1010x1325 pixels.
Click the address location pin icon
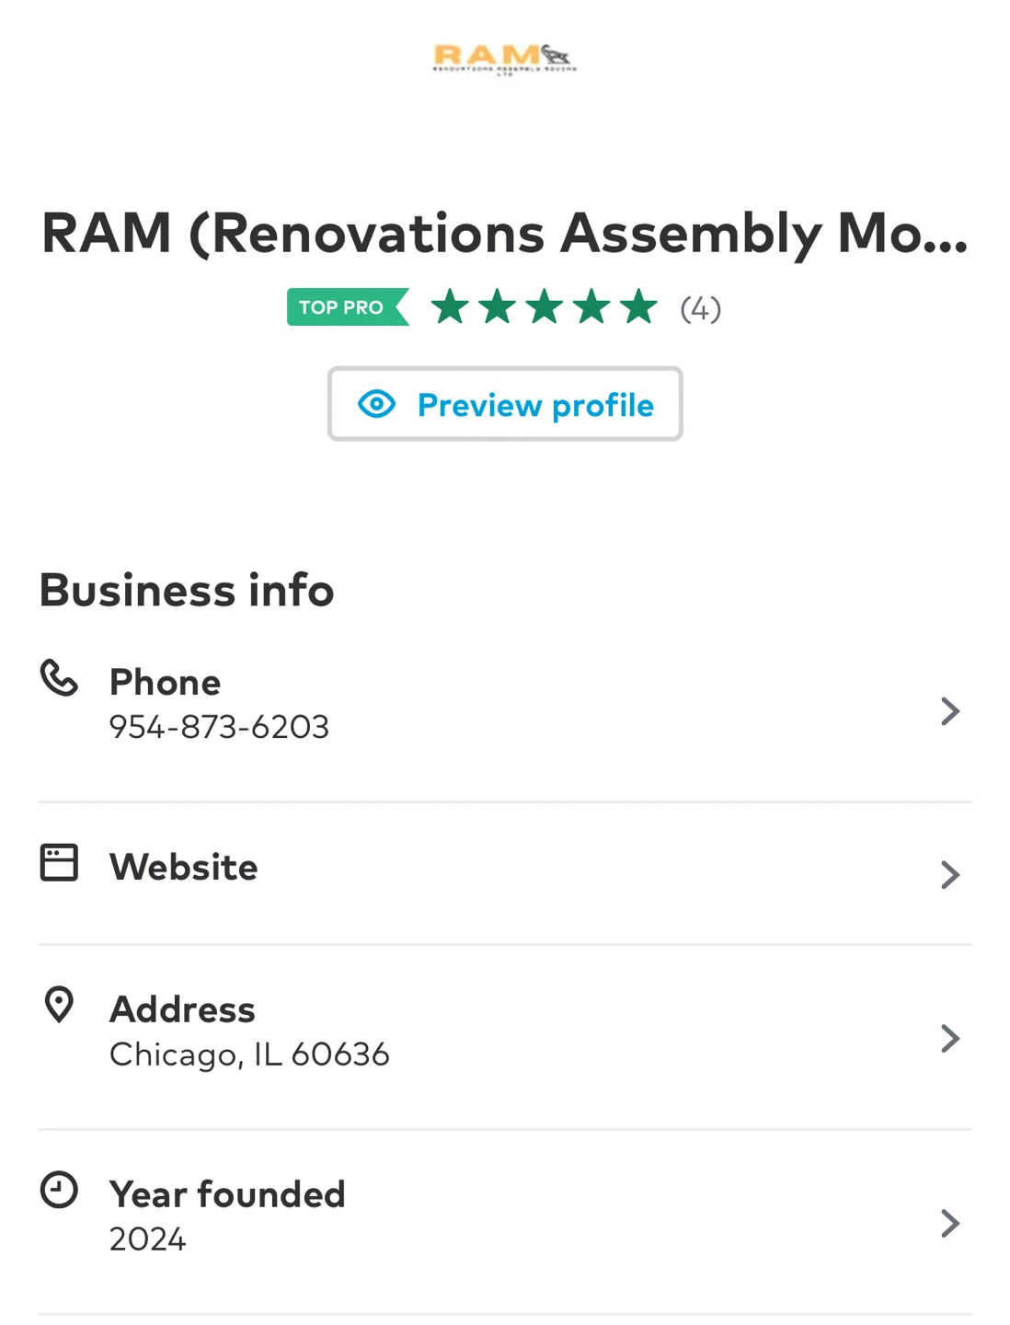click(x=59, y=1005)
